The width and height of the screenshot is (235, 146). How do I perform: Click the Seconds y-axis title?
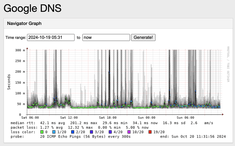coord(9,82)
